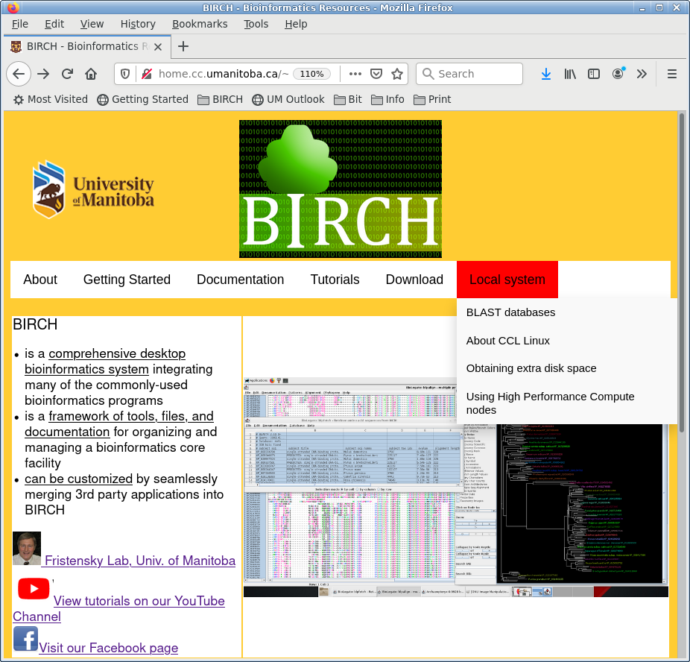The height and width of the screenshot is (662, 690).
Task: Choose About CCL Linux entry
Action: pyautogui.click(x=567, y=341)
